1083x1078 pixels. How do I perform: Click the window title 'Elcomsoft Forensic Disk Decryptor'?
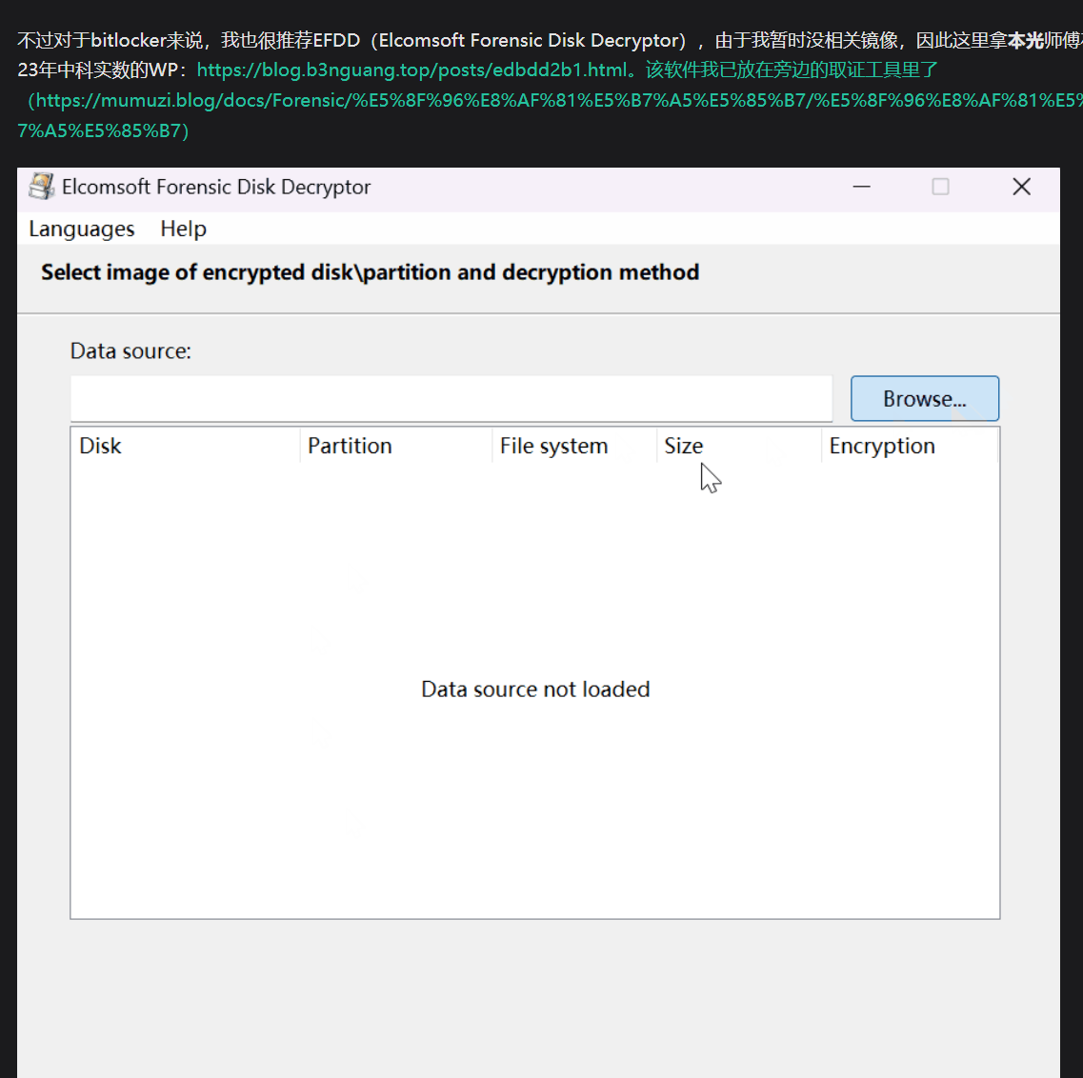216,188
